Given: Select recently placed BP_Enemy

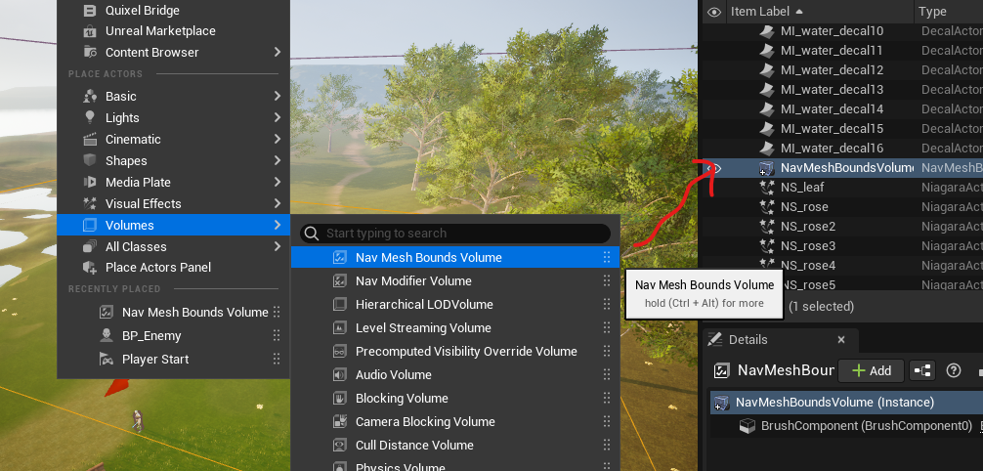Looking at the screenshot, I should 173,335.
